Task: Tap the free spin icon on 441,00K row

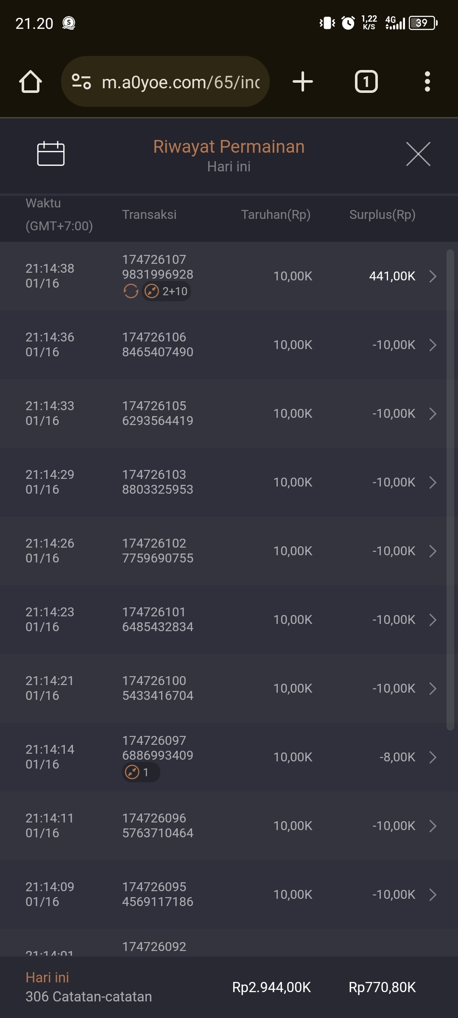Action: tap(131, 291)
